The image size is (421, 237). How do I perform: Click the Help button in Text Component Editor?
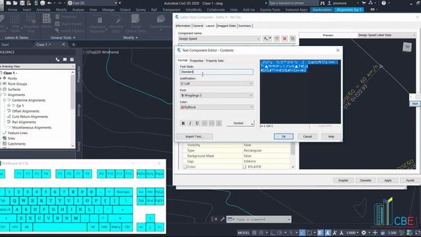point(331,136)
